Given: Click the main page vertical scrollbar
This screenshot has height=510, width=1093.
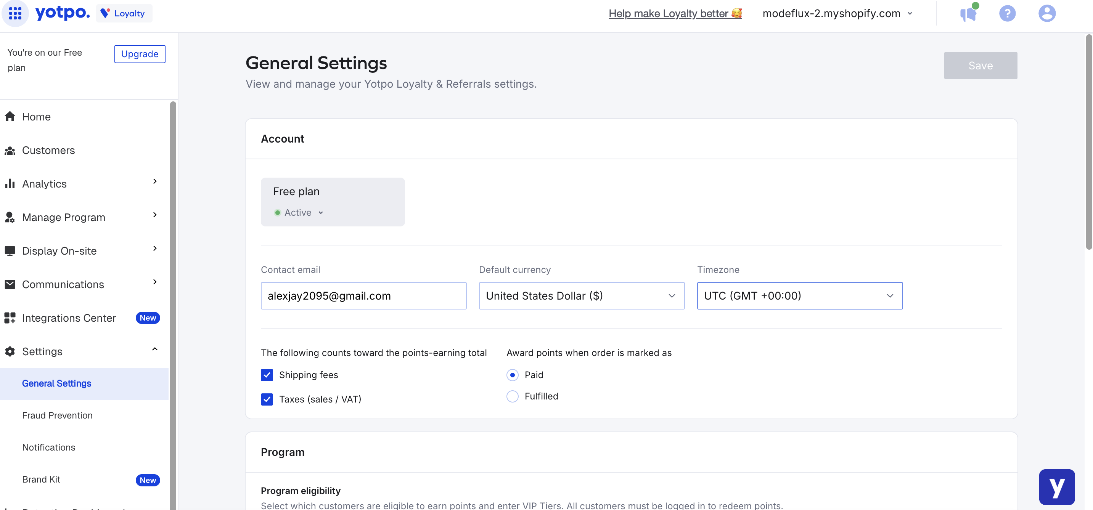Looking at the screenshot, I should coord(1089,142).
